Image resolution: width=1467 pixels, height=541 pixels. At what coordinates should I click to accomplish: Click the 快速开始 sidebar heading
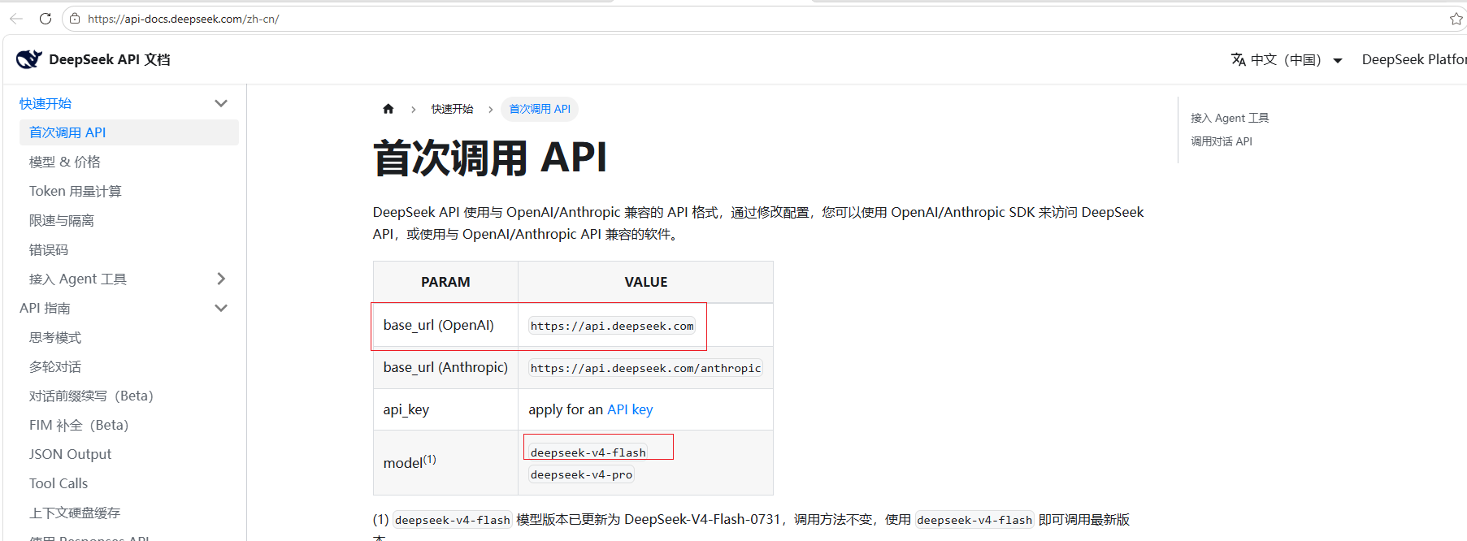click(x=46, y=103)
